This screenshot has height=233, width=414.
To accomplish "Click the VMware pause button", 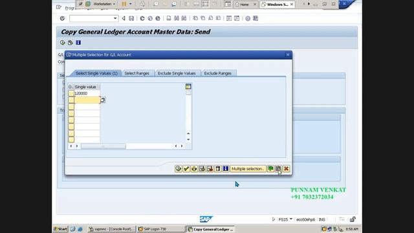I will coord(124,4).
